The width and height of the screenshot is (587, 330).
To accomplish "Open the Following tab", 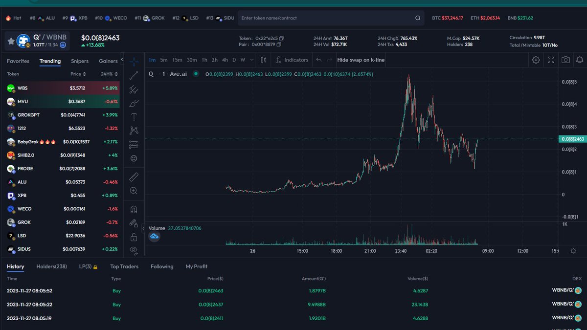I will tap(162, 266).
